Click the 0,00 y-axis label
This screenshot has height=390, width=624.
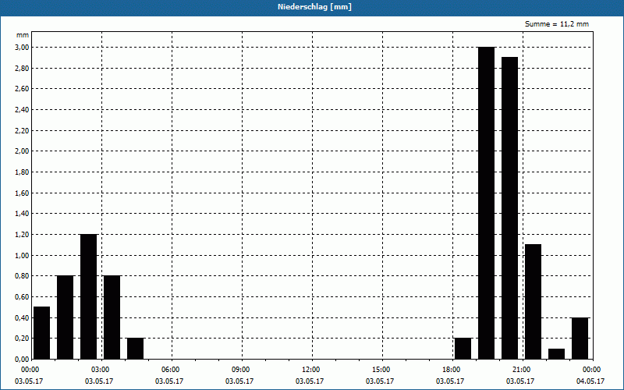(22, 360)
